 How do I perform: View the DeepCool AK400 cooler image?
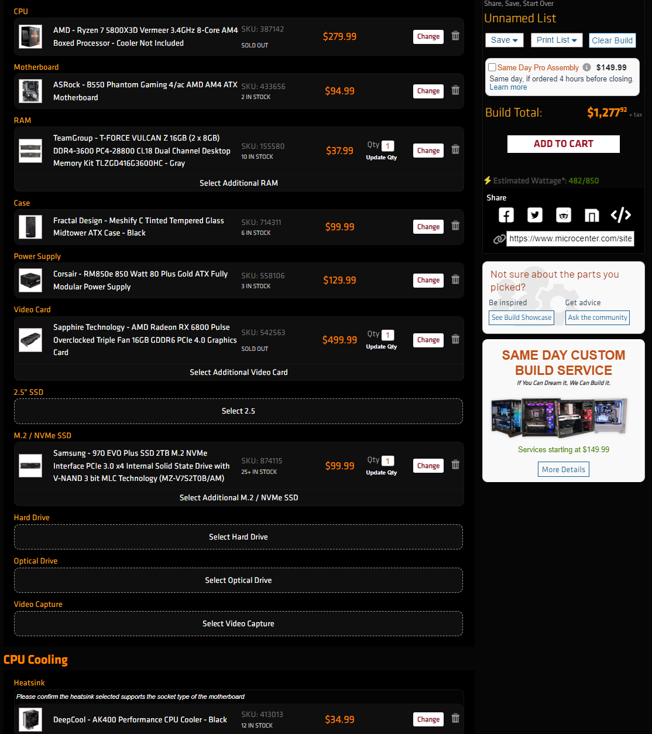[x=30, y=719]
